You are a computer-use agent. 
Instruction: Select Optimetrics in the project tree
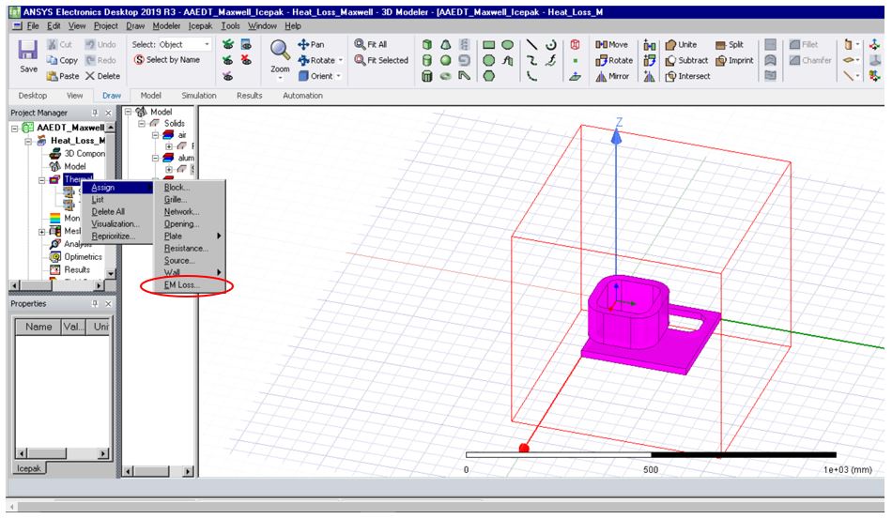[83, 256]
